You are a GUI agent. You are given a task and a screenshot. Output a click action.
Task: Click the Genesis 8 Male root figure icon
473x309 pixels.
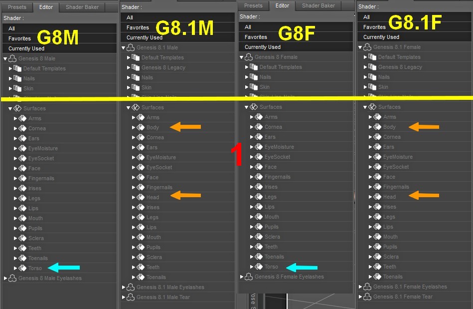coord(12,58)
